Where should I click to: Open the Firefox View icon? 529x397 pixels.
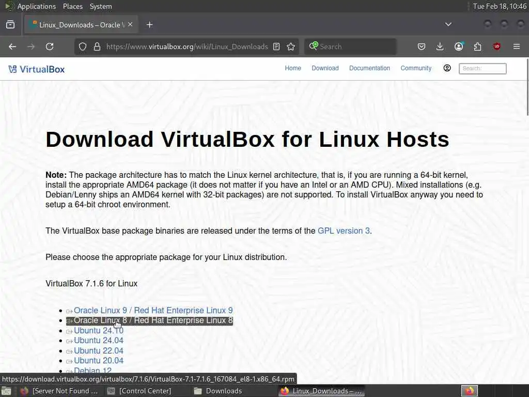click(x=10, y=25)
